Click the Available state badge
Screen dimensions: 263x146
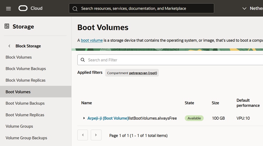pyautogui.click(x=194, y=118)
